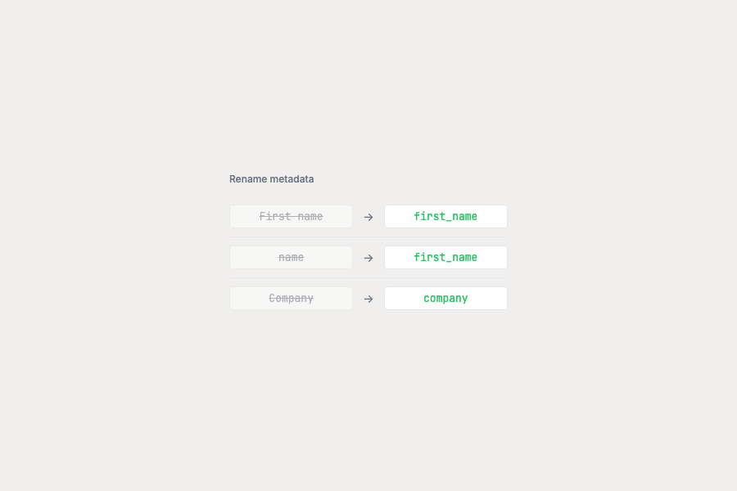This screenshot has height=491, width=737.
Task: Expand the Rename metadata section
Action: tap(271, 178)
